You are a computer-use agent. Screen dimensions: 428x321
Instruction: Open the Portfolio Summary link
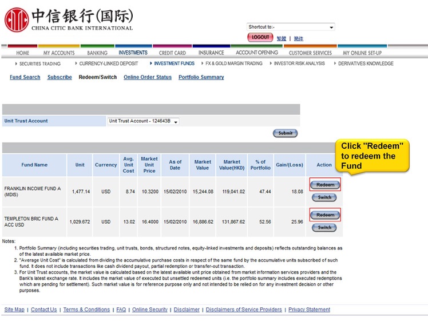point(201,77)
